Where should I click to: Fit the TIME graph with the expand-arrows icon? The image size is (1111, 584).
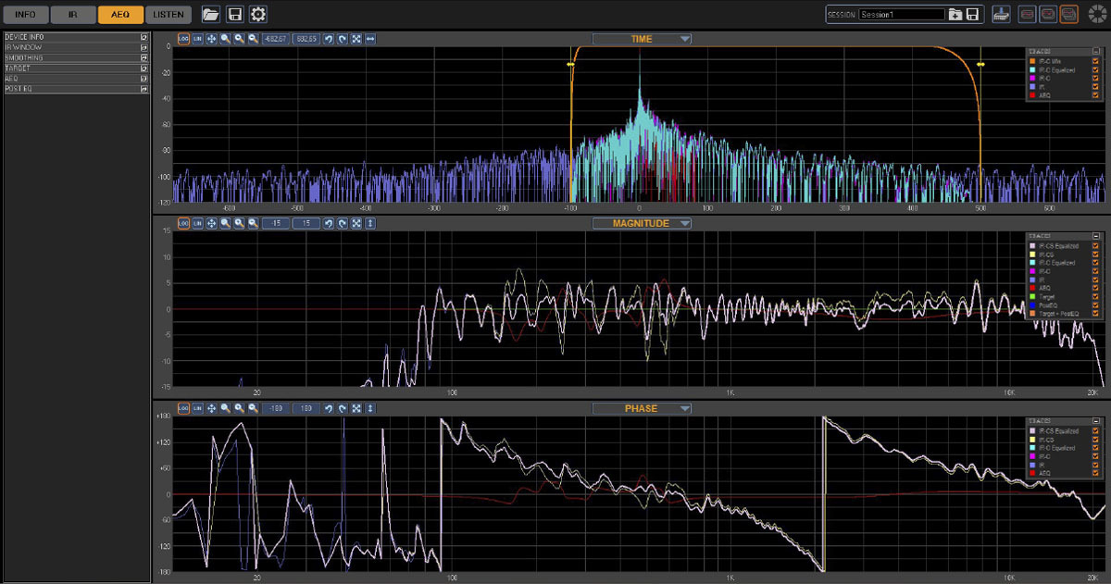click(356, 39)
